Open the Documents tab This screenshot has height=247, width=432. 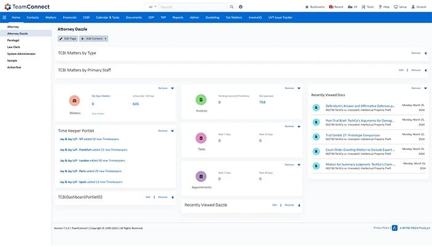pos(134,17)
